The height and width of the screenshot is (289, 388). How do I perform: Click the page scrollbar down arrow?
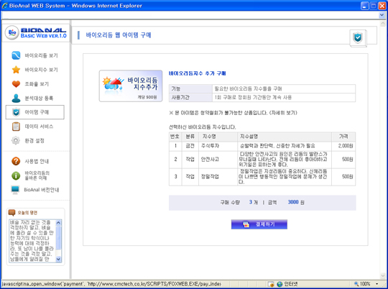(x=383, y=275)
